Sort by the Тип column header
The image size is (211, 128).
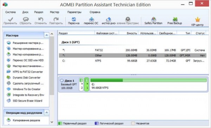tap(184, 33)
